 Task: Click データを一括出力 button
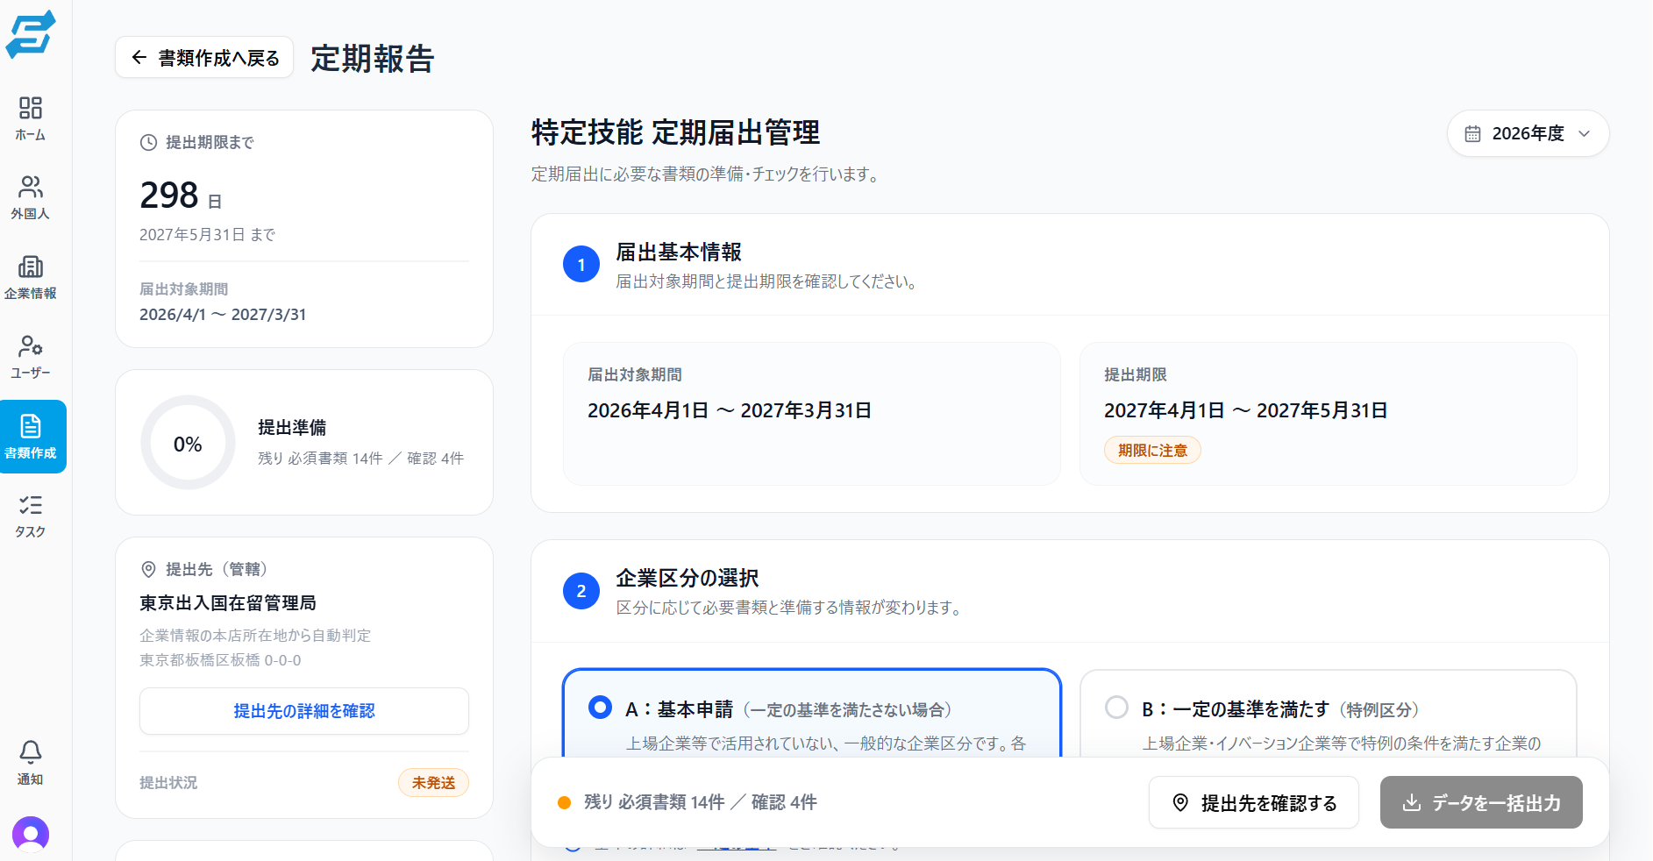(1481, 802)
